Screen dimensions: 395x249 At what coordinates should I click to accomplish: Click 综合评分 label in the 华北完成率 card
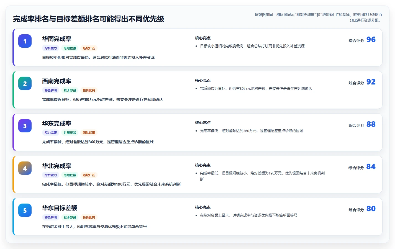coord(356,168)
